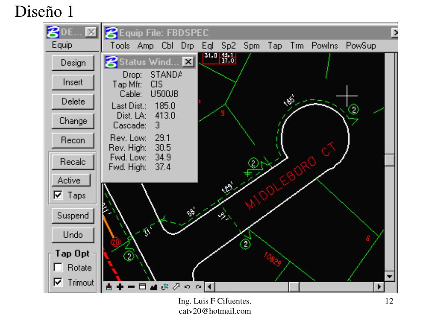
Task: Open the Trm menu
Action: click(x=297, y=45)
